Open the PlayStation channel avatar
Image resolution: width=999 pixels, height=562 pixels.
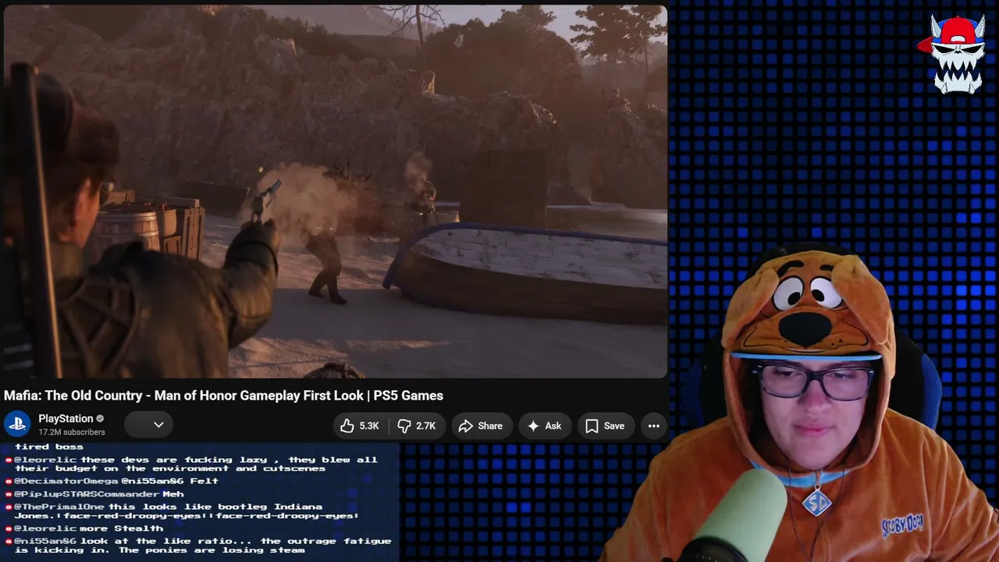point(17,425)
